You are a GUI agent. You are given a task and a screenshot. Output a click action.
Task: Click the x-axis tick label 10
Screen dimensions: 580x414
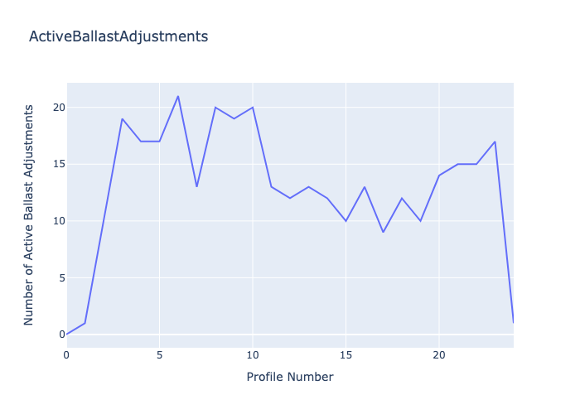coord(253,354)
